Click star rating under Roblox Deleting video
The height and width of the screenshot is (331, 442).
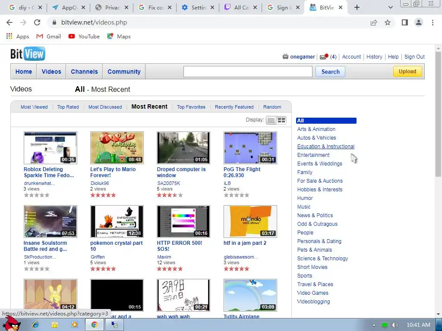click(x=37, y=195)
